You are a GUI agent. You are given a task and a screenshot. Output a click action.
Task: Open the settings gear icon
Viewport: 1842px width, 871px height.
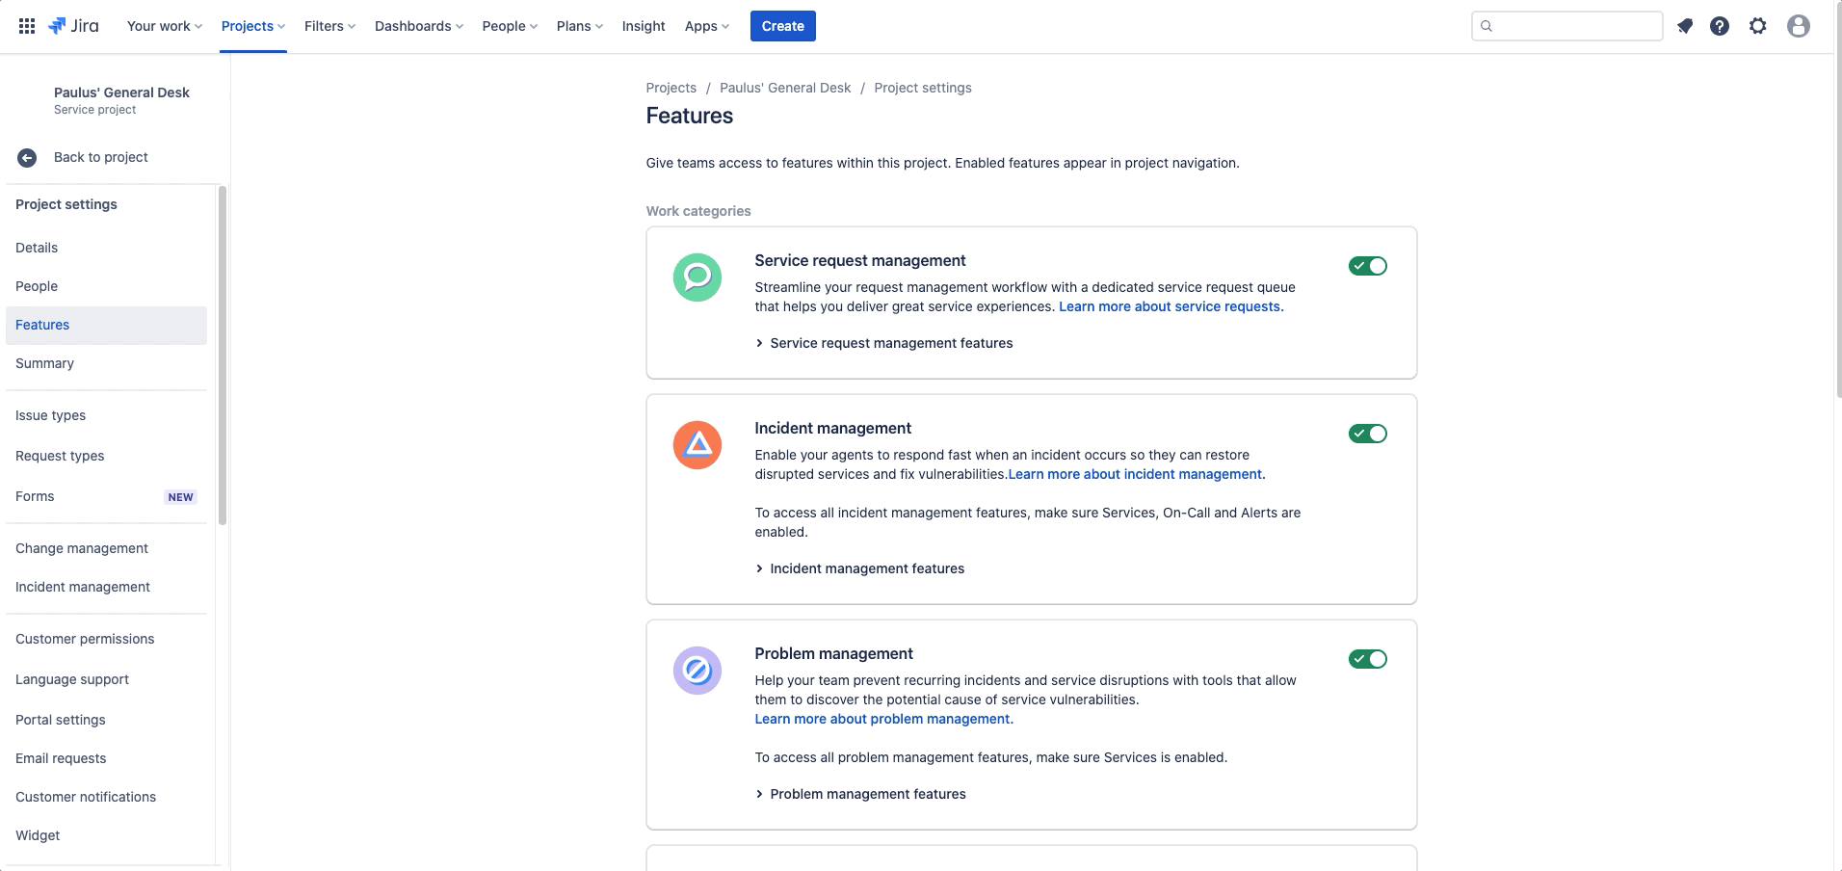pyautogui.click(x=1758, y=26)
